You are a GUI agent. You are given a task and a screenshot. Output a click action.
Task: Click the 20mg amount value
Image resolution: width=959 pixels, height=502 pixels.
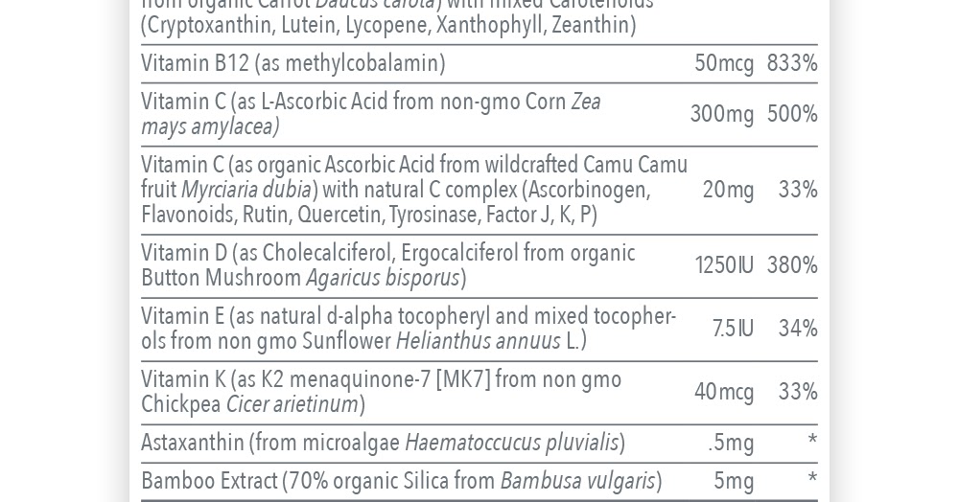728,190
